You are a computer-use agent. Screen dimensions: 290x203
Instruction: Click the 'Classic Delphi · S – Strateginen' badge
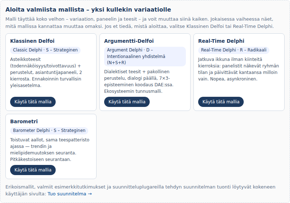point(45,50)
